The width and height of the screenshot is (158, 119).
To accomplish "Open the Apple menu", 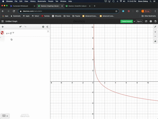I will 3,1.
